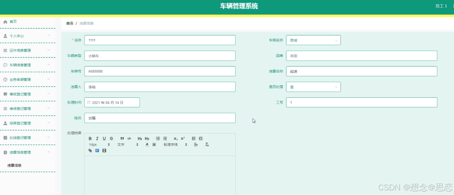Expand 保养登记管理 sidebar menu
This screenshot has height=195, width=454.
pos(27,123)
